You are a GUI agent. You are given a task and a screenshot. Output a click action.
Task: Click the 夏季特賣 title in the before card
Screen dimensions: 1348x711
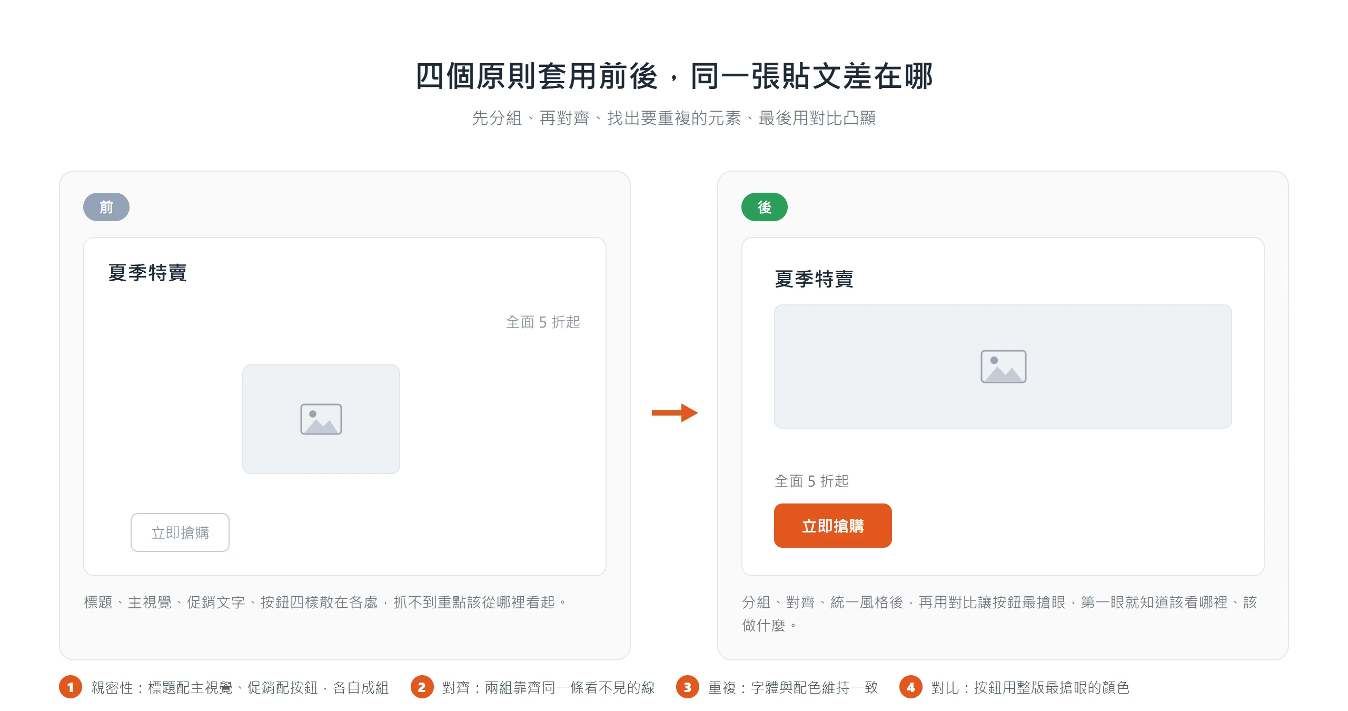tap(147, 273)
